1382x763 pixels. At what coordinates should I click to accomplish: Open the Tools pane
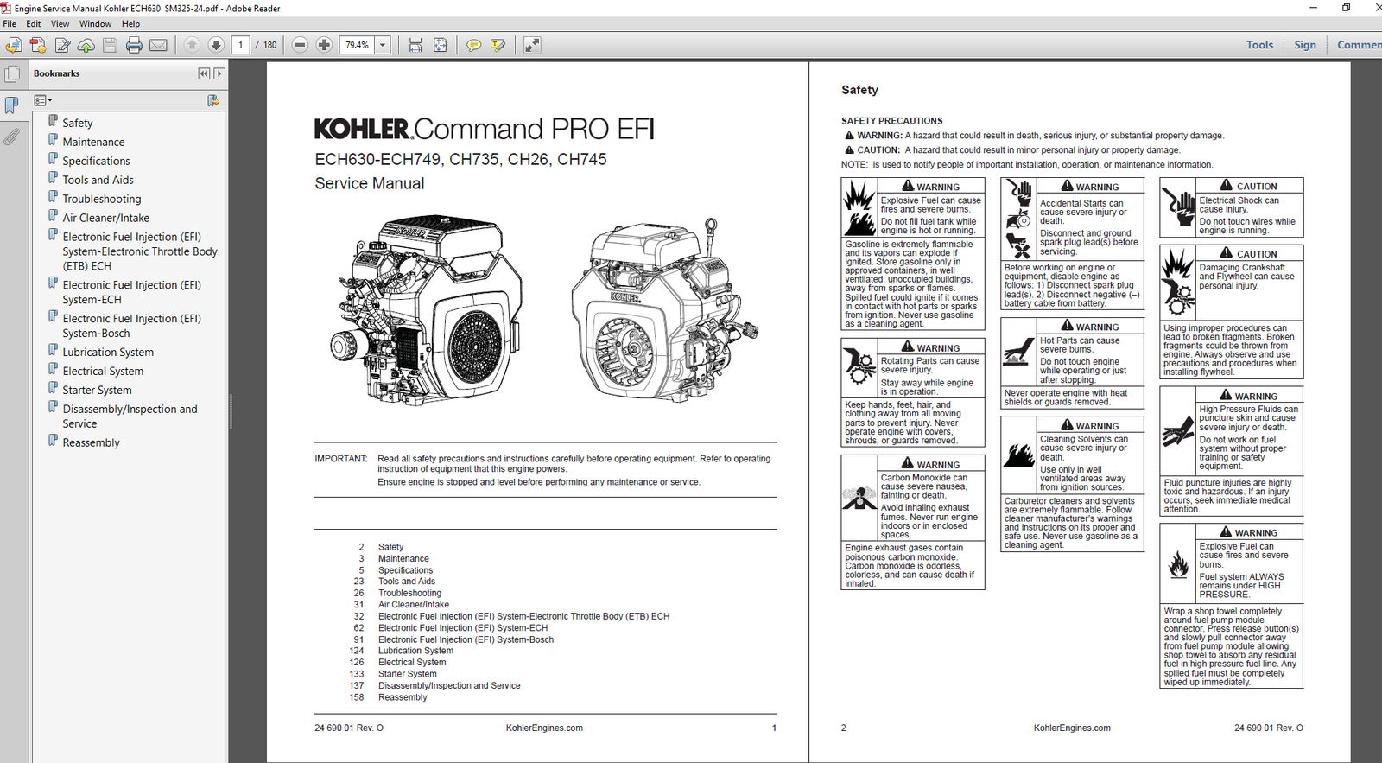pyautogui.click(x=1259, y=45)
